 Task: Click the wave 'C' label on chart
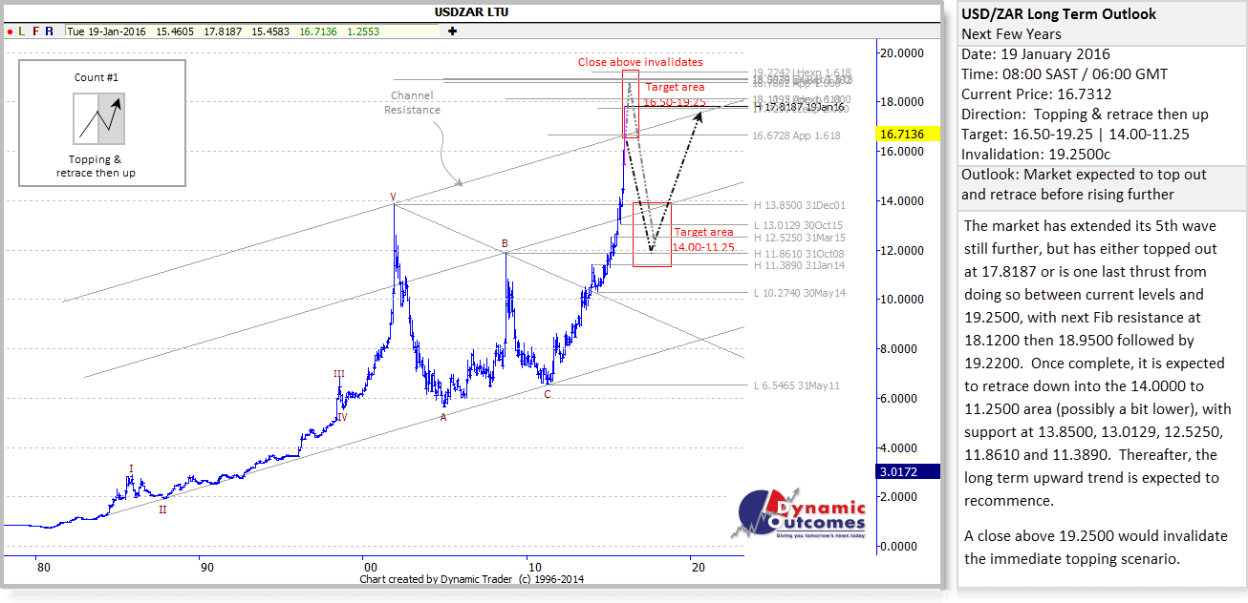coord(548,393)
